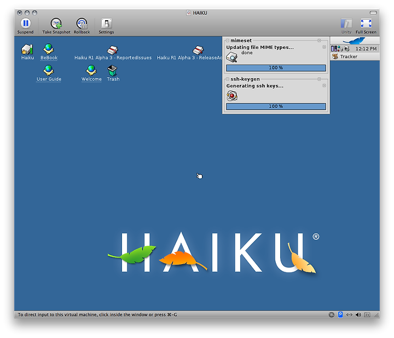Click the Take Snapshot toolbar icon
The width and height of the screenshot is (394, 338).
click(56, 24)
